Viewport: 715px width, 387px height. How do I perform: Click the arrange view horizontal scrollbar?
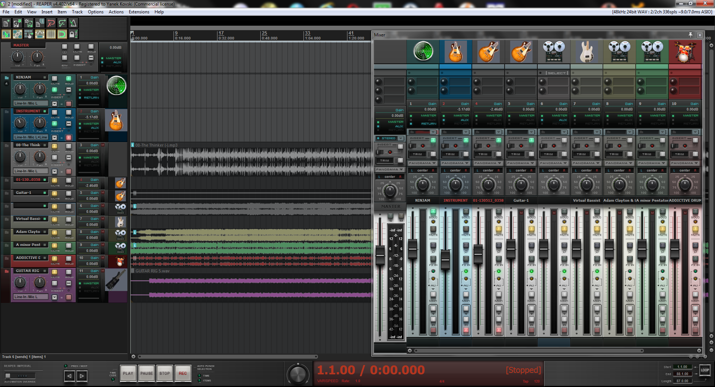228,356
